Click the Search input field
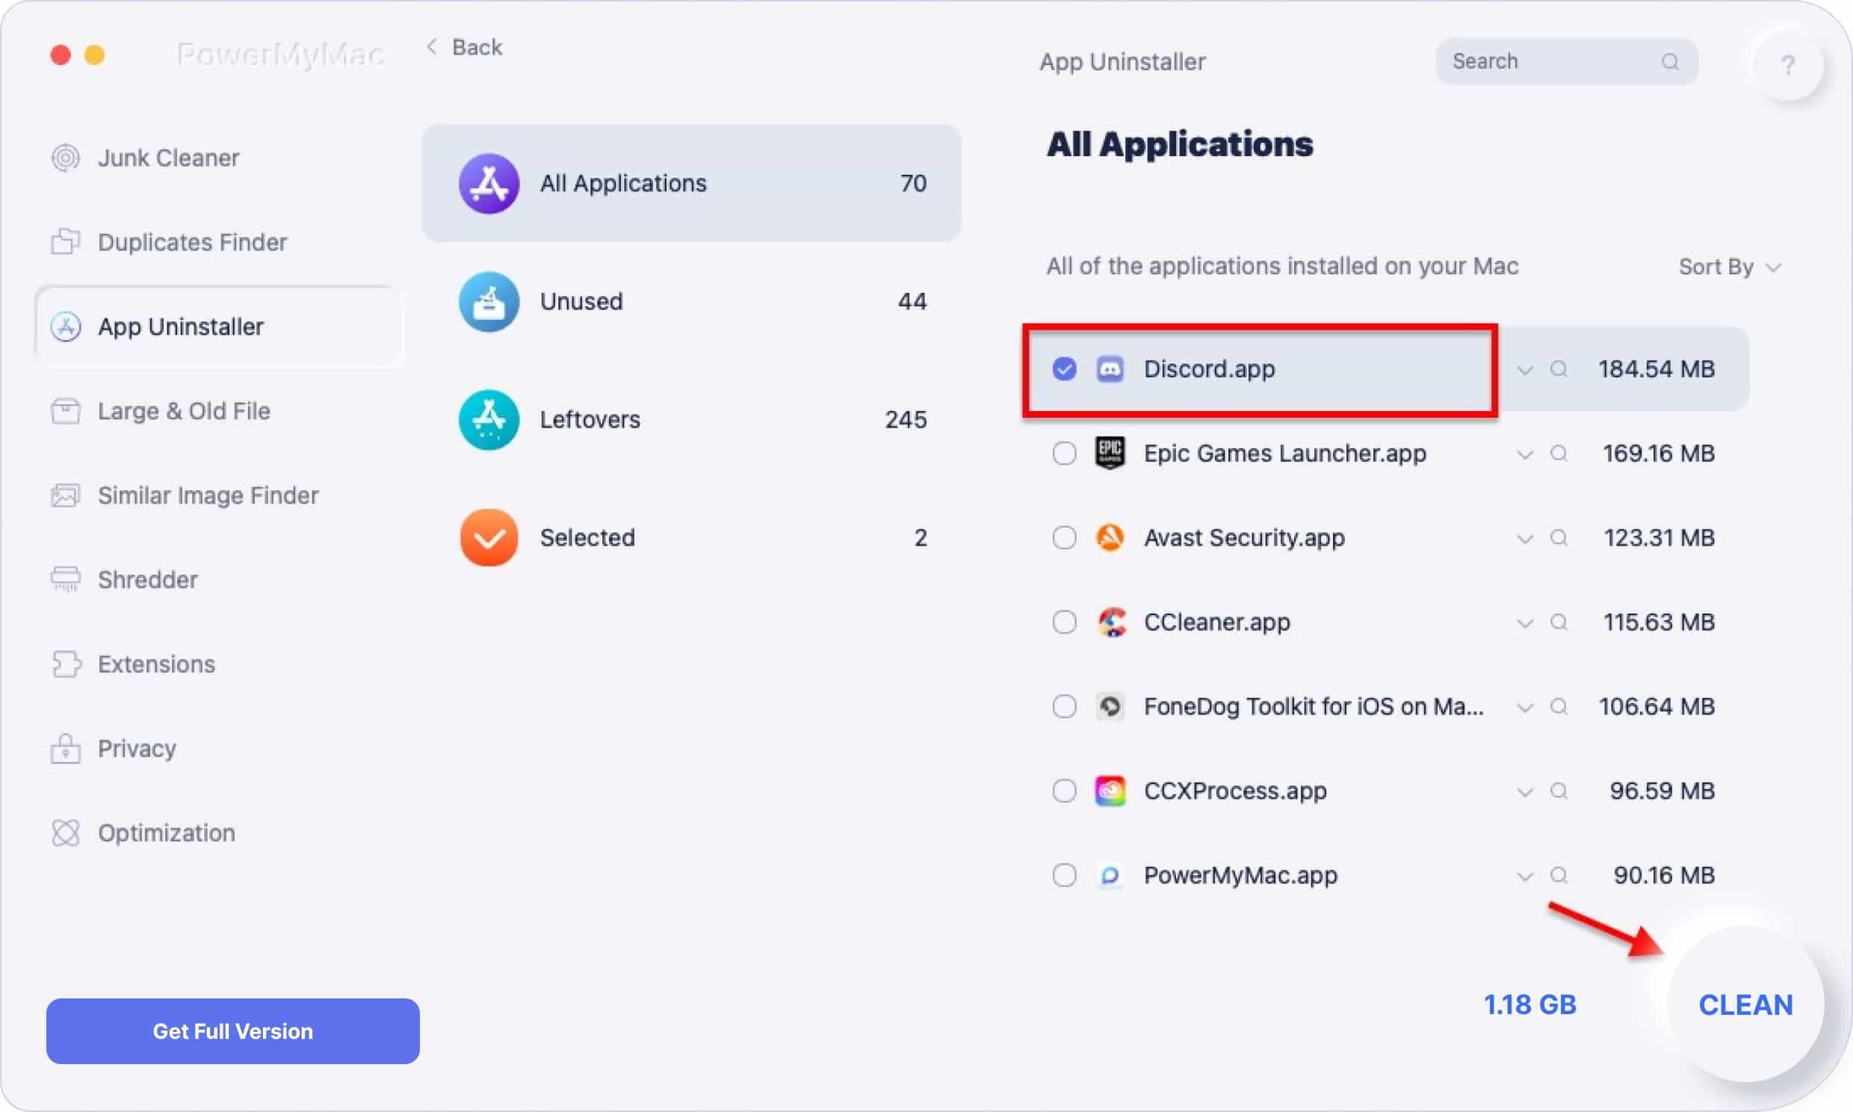 click(1566, 61)
